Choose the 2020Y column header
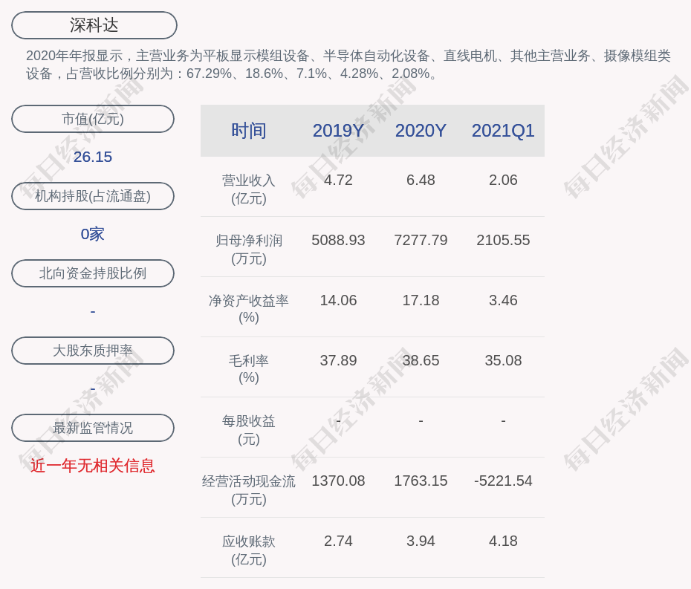 click(x=421, y=131)
